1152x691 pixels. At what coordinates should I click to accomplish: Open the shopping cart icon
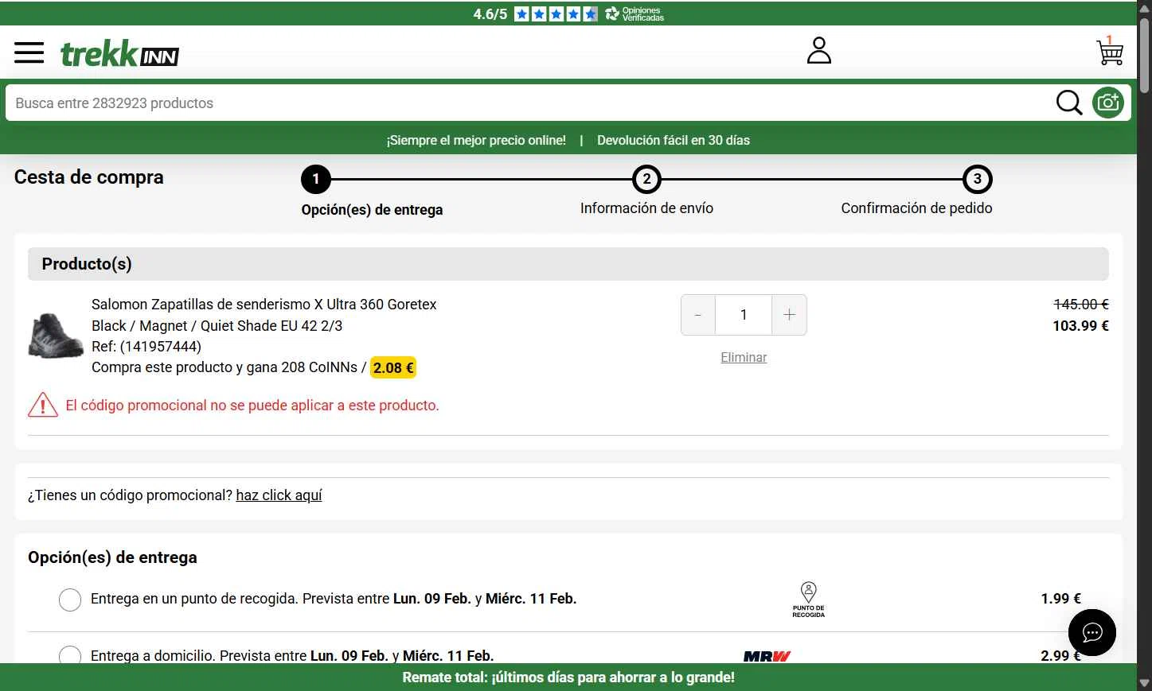[x=1110, y=50]
